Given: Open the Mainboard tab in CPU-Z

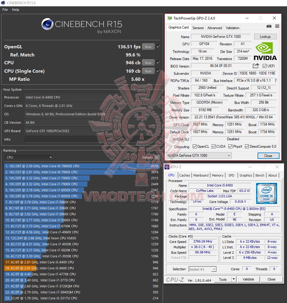Looking at the screenshot, I should pyautogui.click(x=201, y=175).
